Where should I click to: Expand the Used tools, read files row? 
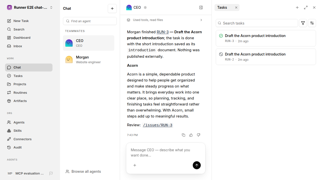coord(164,20)
